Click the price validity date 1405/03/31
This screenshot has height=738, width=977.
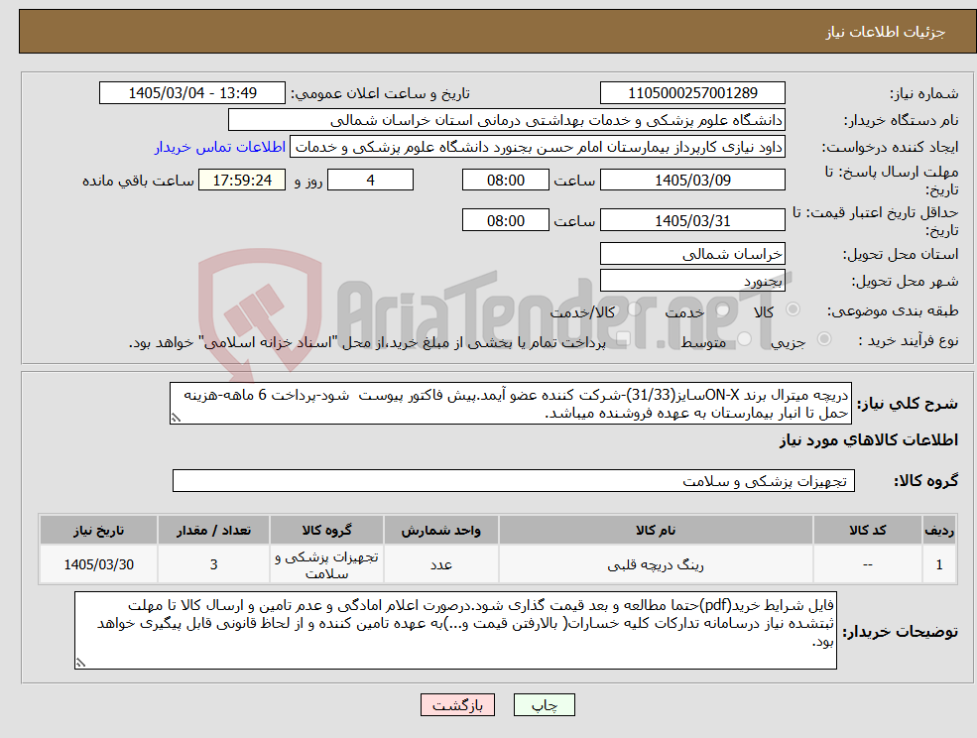click(x=692, y=220)
